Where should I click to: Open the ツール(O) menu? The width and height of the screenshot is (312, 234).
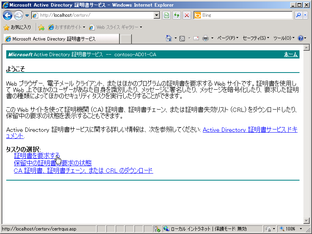pos(284,38)
